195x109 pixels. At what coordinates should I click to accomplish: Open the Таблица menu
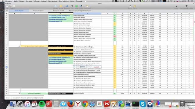[x=37, y=1]
